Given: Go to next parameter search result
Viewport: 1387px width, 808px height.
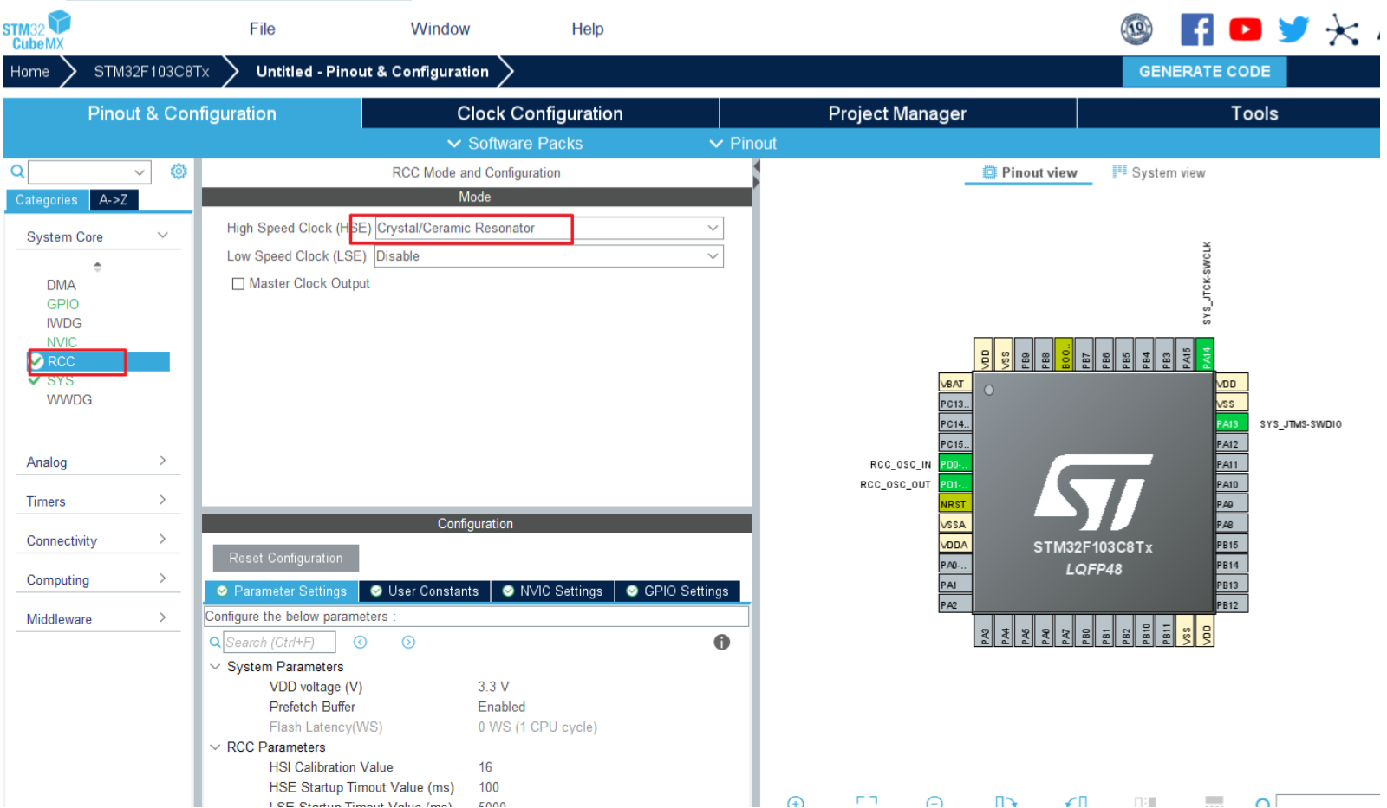Looking at the screenshot, I should click(x=408, y=642).
